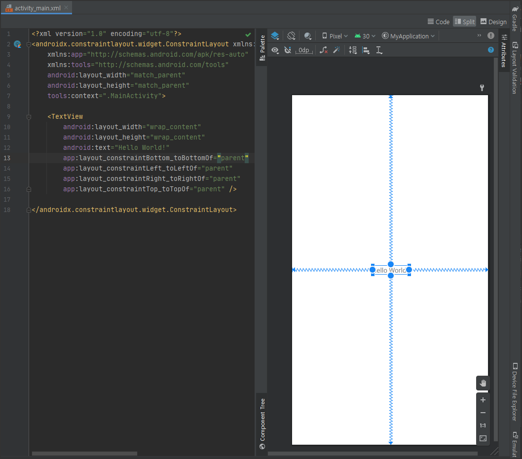The width and height of the screenshot is (522, 459).
Task: Open the MyApplication theme dropdown
Action: pyautogui.click(x=408, y=36)
